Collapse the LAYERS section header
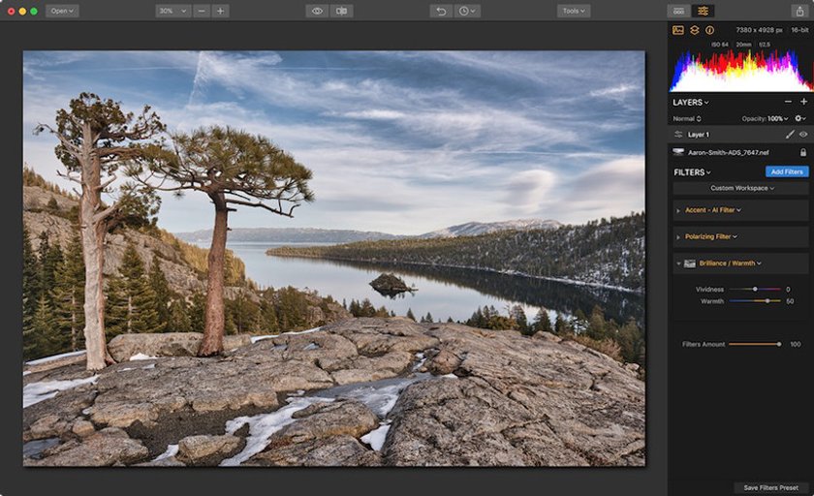The width and height of the screenshot is (814, 496). coord(690,103)
